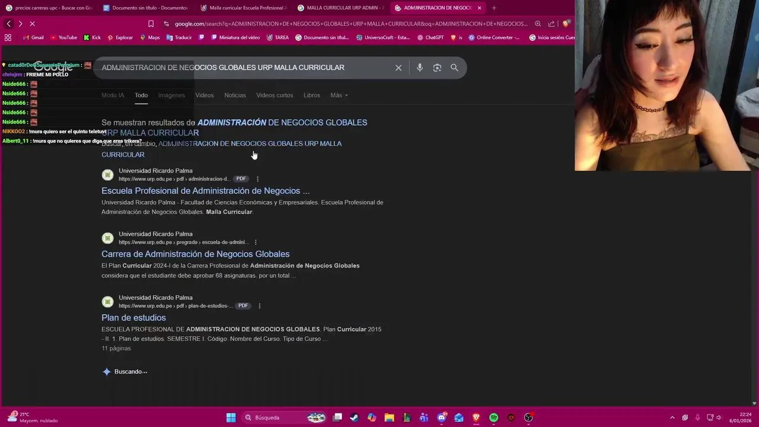Click the magnifier search submit icon
The height and width of the screenshot is (427, 759).
[x=454, y=68]
